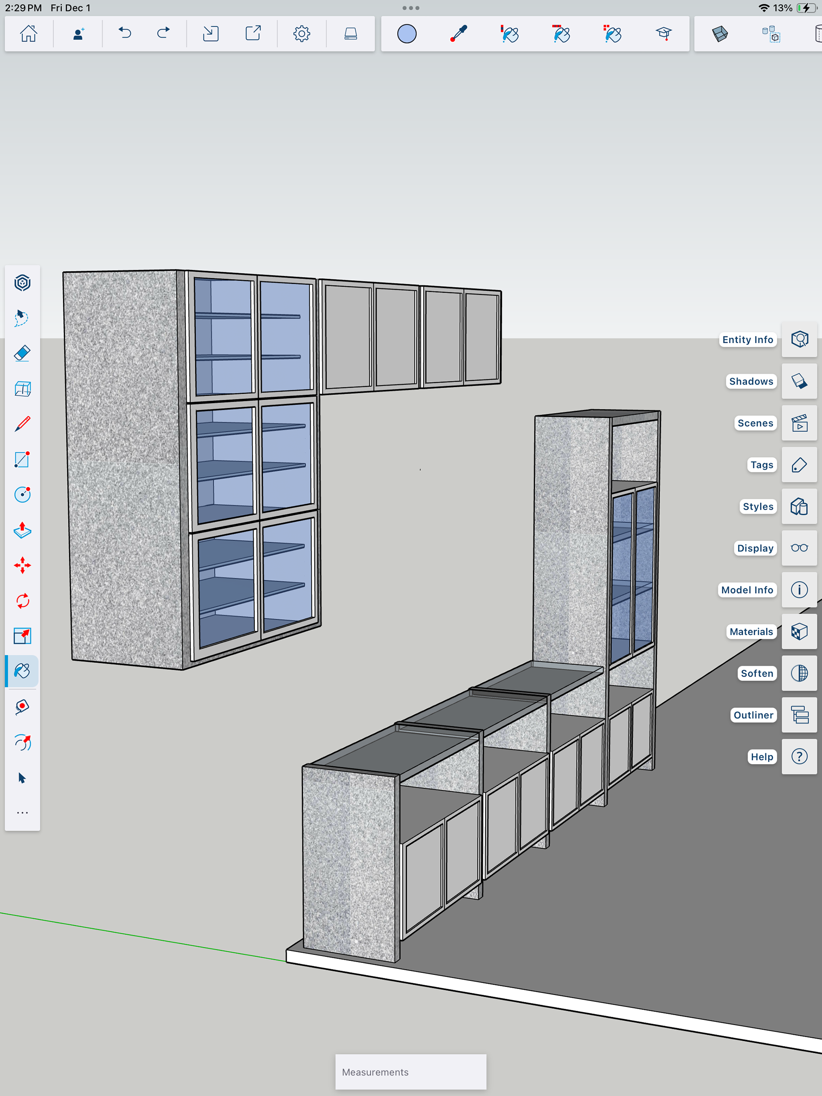822x1096 pixels.
Task: Choose the Tape Measure tool
Action: (x=22, y=707)
